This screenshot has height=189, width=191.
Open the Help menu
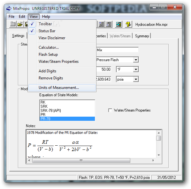tap(46, 17)
